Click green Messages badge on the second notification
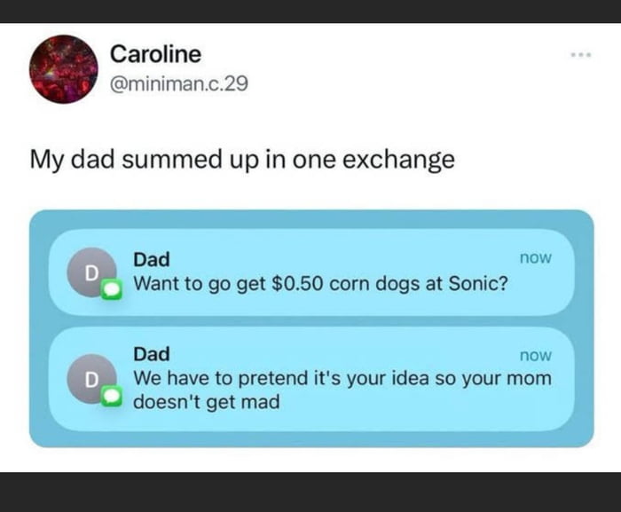Viewport: 621px width, 512px height. (111, 397)
